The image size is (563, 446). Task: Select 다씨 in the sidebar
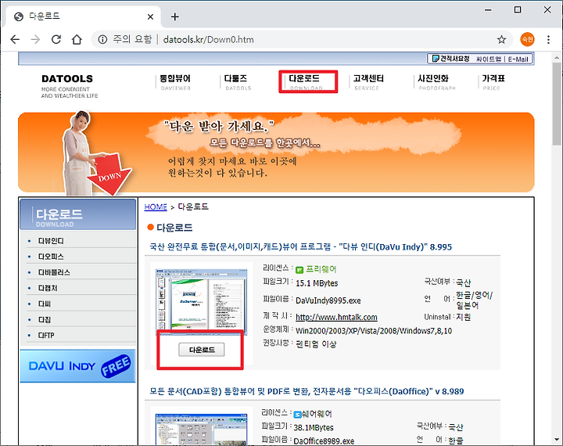point(45,304)
